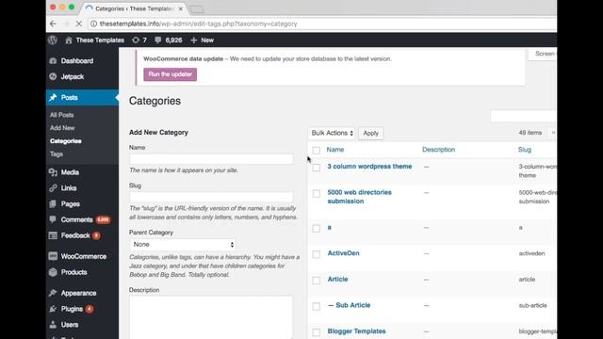Click the Comments sidebar icon
Screen dimensions: 603x339
(x=53, y=219)
